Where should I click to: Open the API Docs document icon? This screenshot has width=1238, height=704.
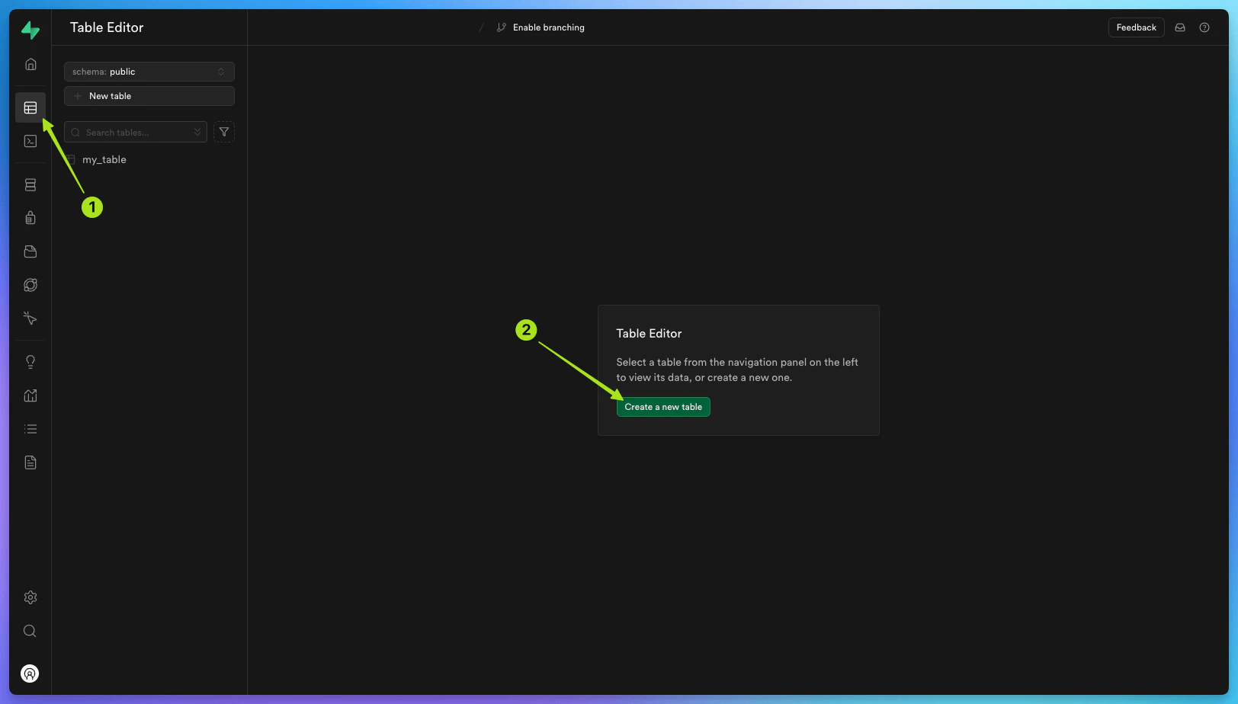(30, 462)
